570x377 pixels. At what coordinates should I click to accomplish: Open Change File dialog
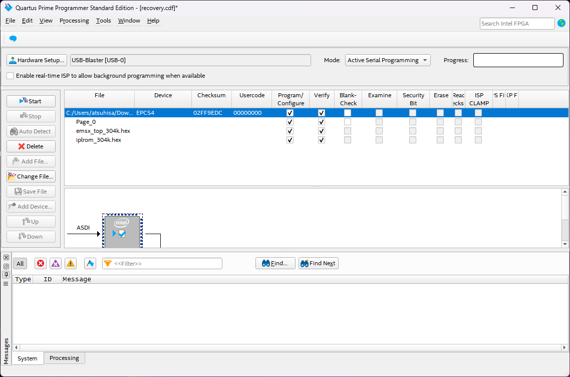[31, 176]
